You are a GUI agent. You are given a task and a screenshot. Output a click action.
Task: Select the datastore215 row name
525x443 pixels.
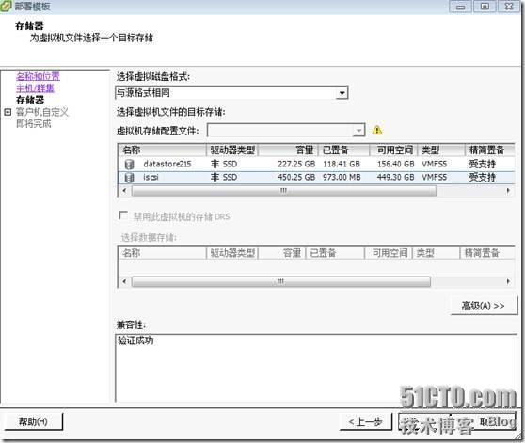167,164
